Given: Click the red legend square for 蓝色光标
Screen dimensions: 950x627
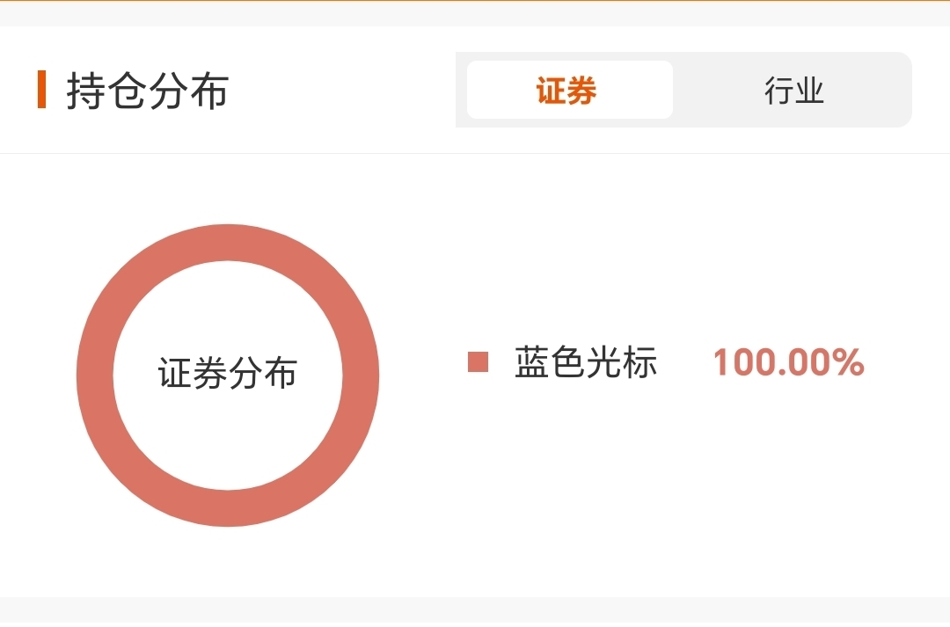Looking at the screenshot, I should [x=478, y=361].
